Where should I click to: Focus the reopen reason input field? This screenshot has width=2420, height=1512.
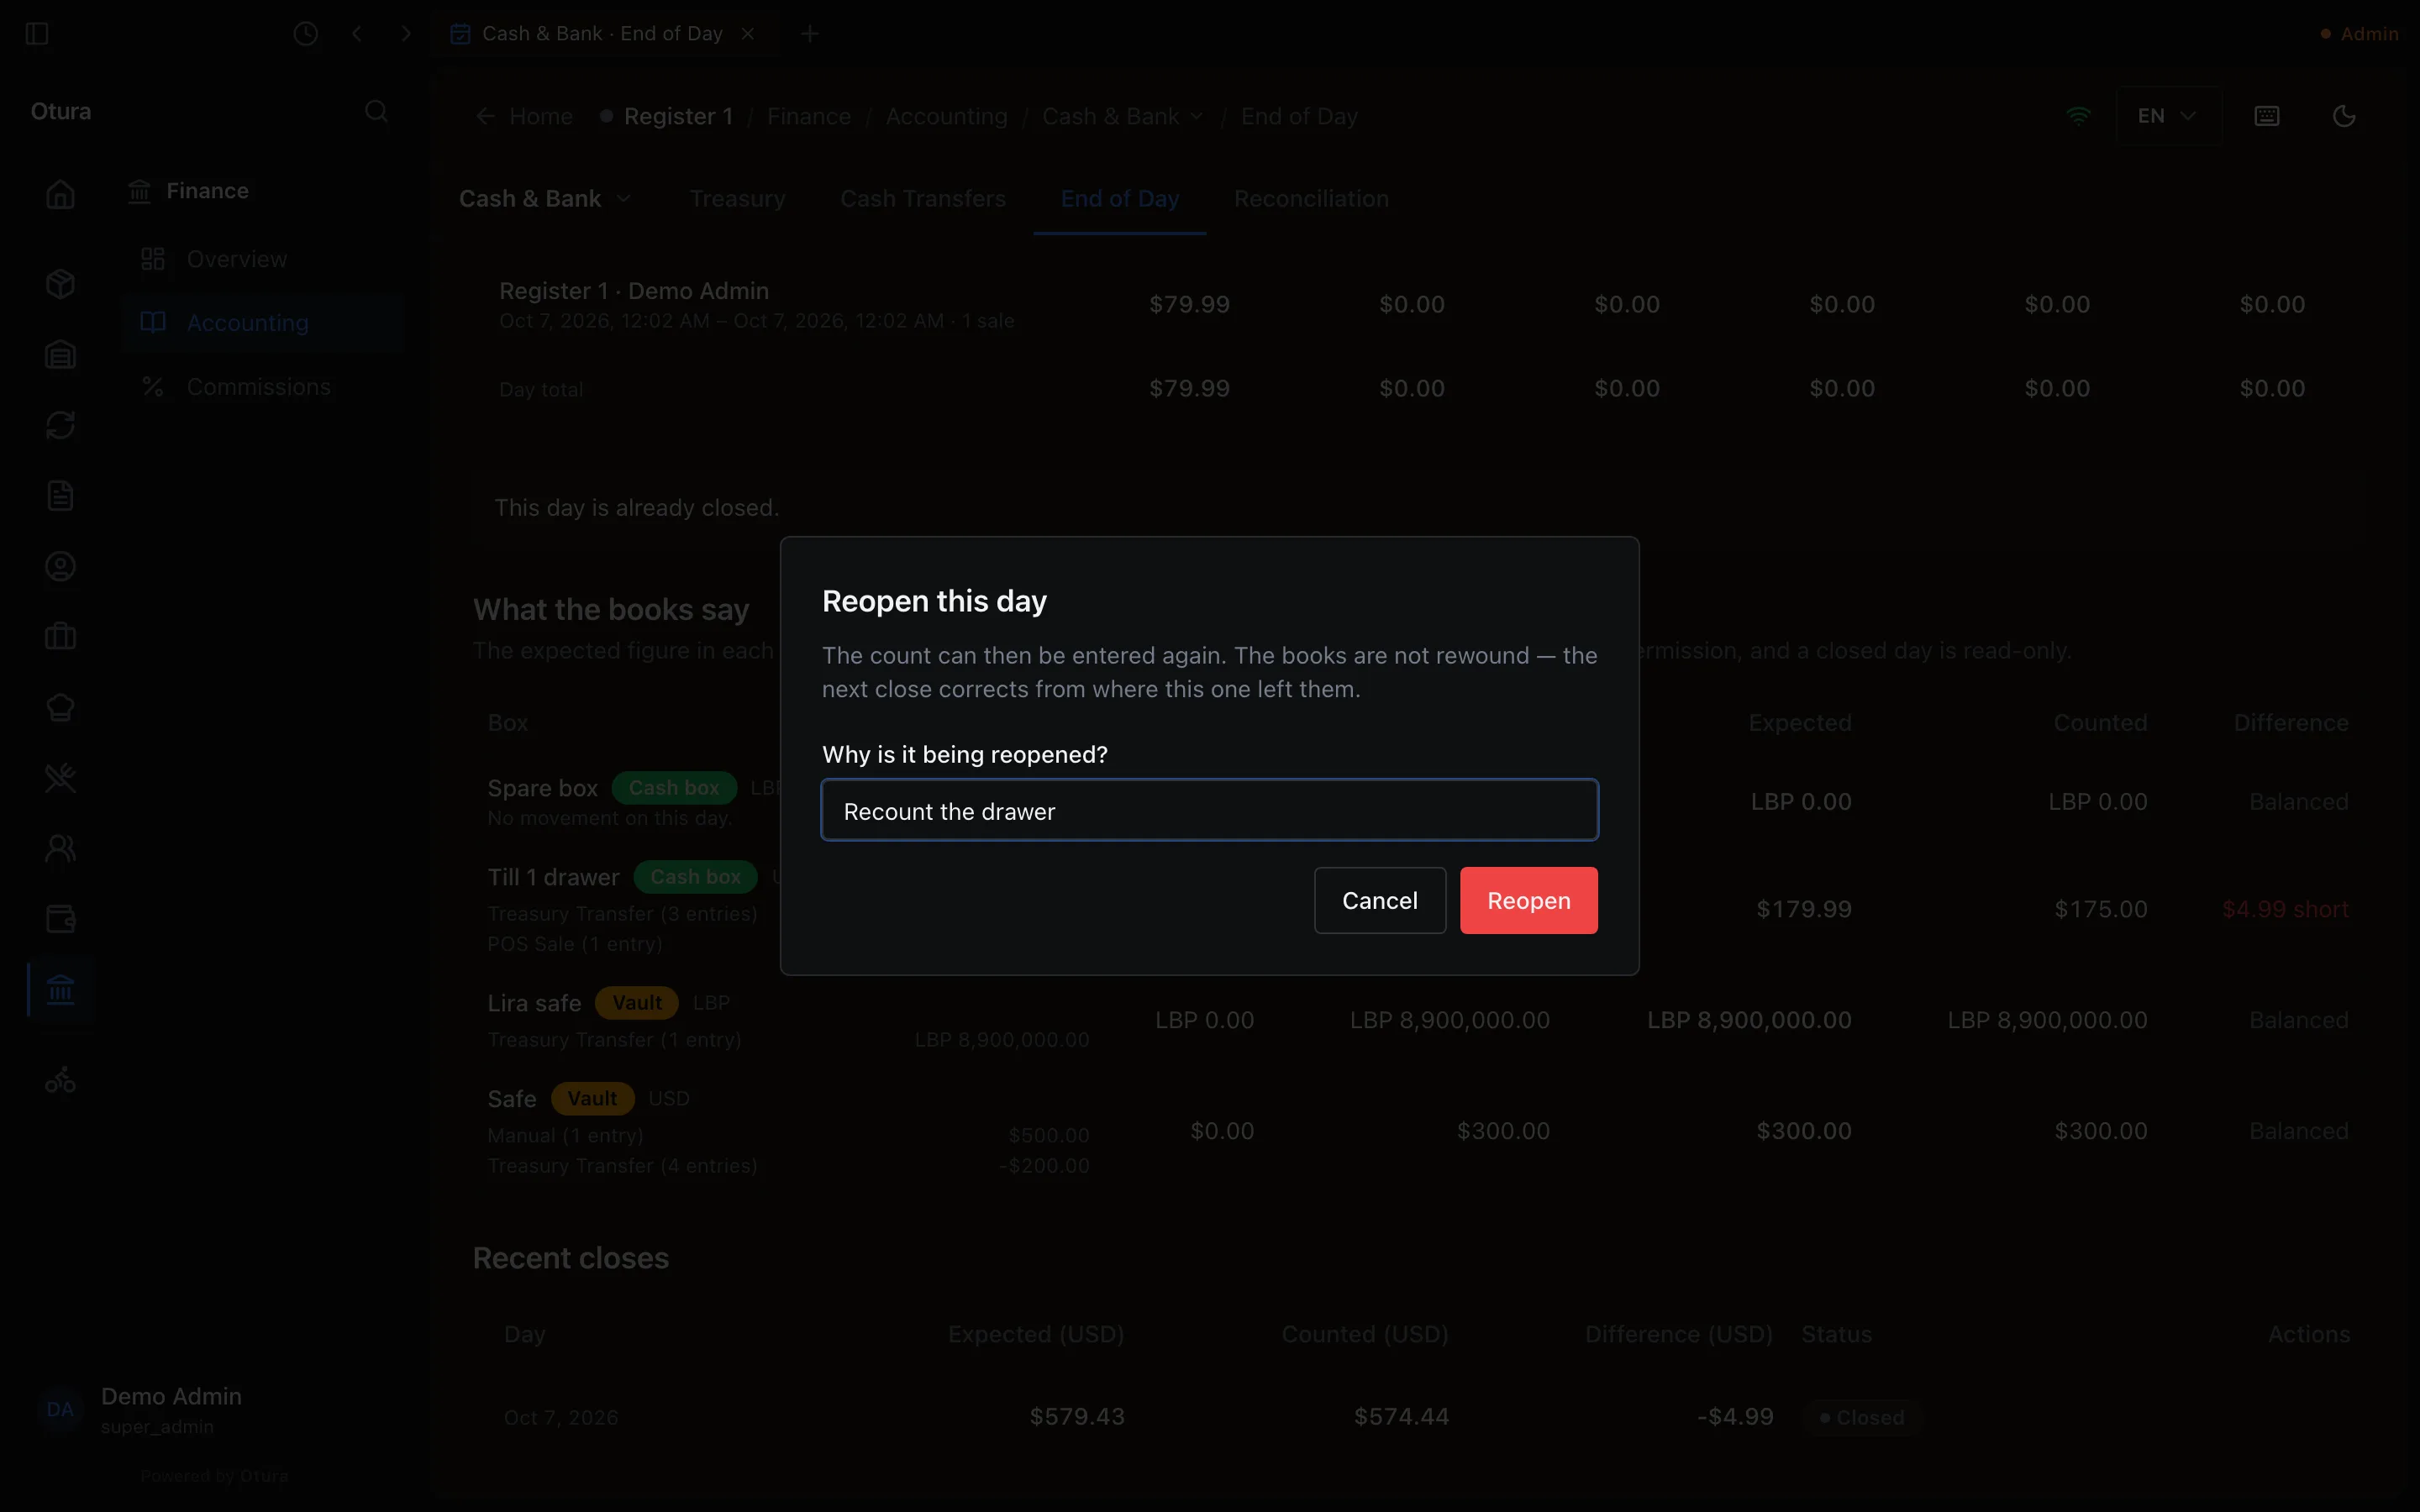(x=1209, y=810)
